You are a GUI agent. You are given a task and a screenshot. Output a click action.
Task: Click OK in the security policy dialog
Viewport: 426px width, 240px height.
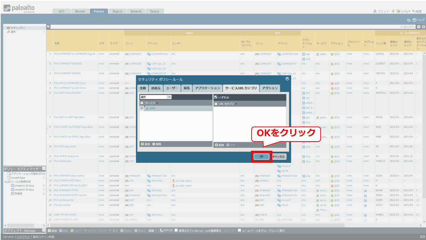(x=261, y=157)
